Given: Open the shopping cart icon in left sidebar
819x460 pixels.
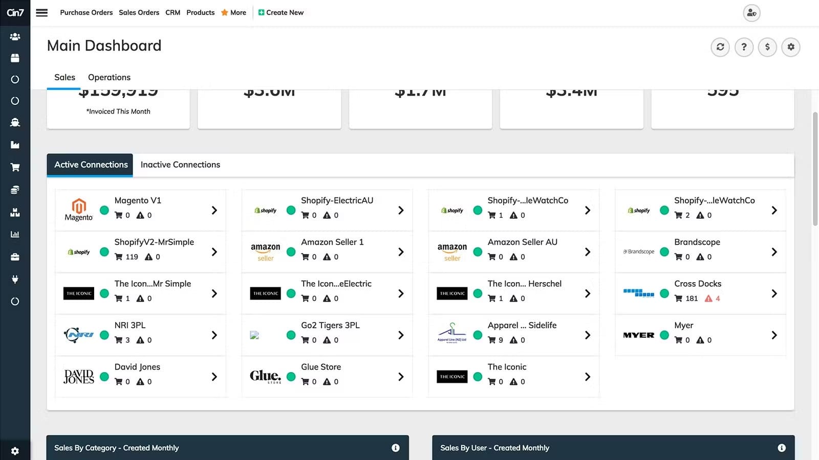Looking at the screenshot, I should coord(15,167).
